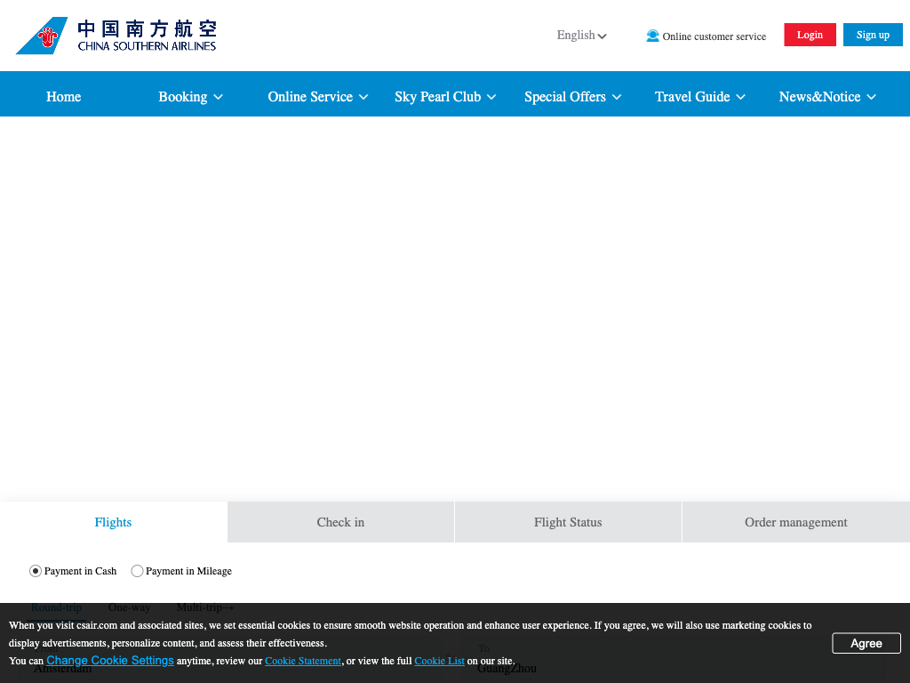Agree to the cookie notice
The height and width of the screenshot is (683, 910).
point(866,643)
